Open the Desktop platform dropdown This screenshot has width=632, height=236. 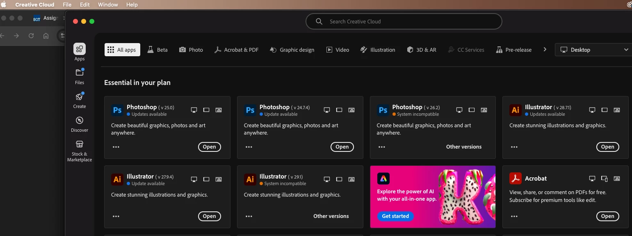point(594,50)
